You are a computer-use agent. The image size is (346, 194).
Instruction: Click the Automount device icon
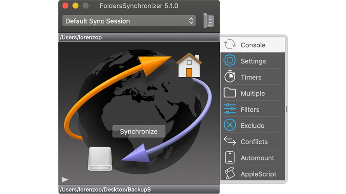pos(230,158)
